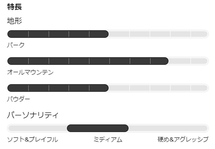Click the first segment of the パーク bar

pos(18,34)
